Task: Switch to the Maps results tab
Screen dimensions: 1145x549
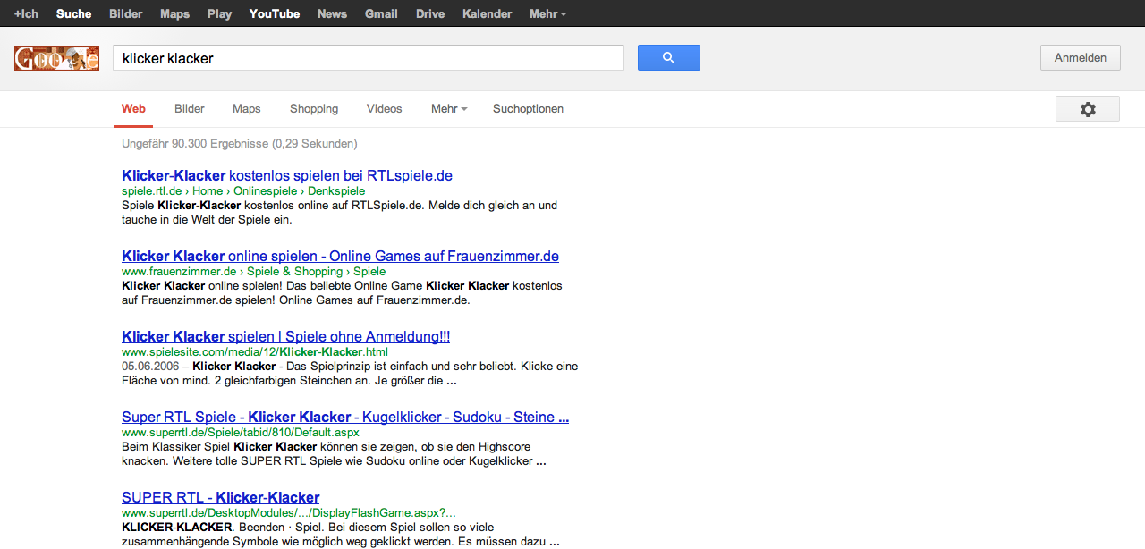Action: pyautogui.click(x=247, y=109)
